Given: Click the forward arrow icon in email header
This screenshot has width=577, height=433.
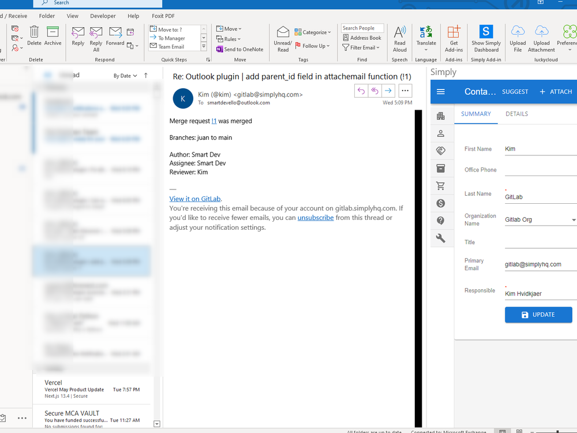Looking at the screenshot, I should (x=388, y=91).
